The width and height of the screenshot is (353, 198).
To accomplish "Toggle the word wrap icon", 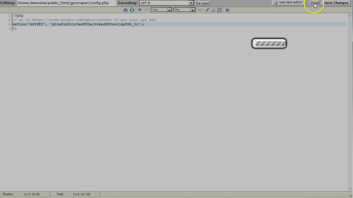I will [x=219, y=10].
